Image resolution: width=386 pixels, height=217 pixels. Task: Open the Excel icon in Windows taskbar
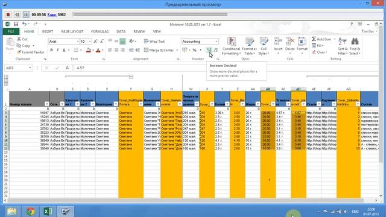point(48,212)
